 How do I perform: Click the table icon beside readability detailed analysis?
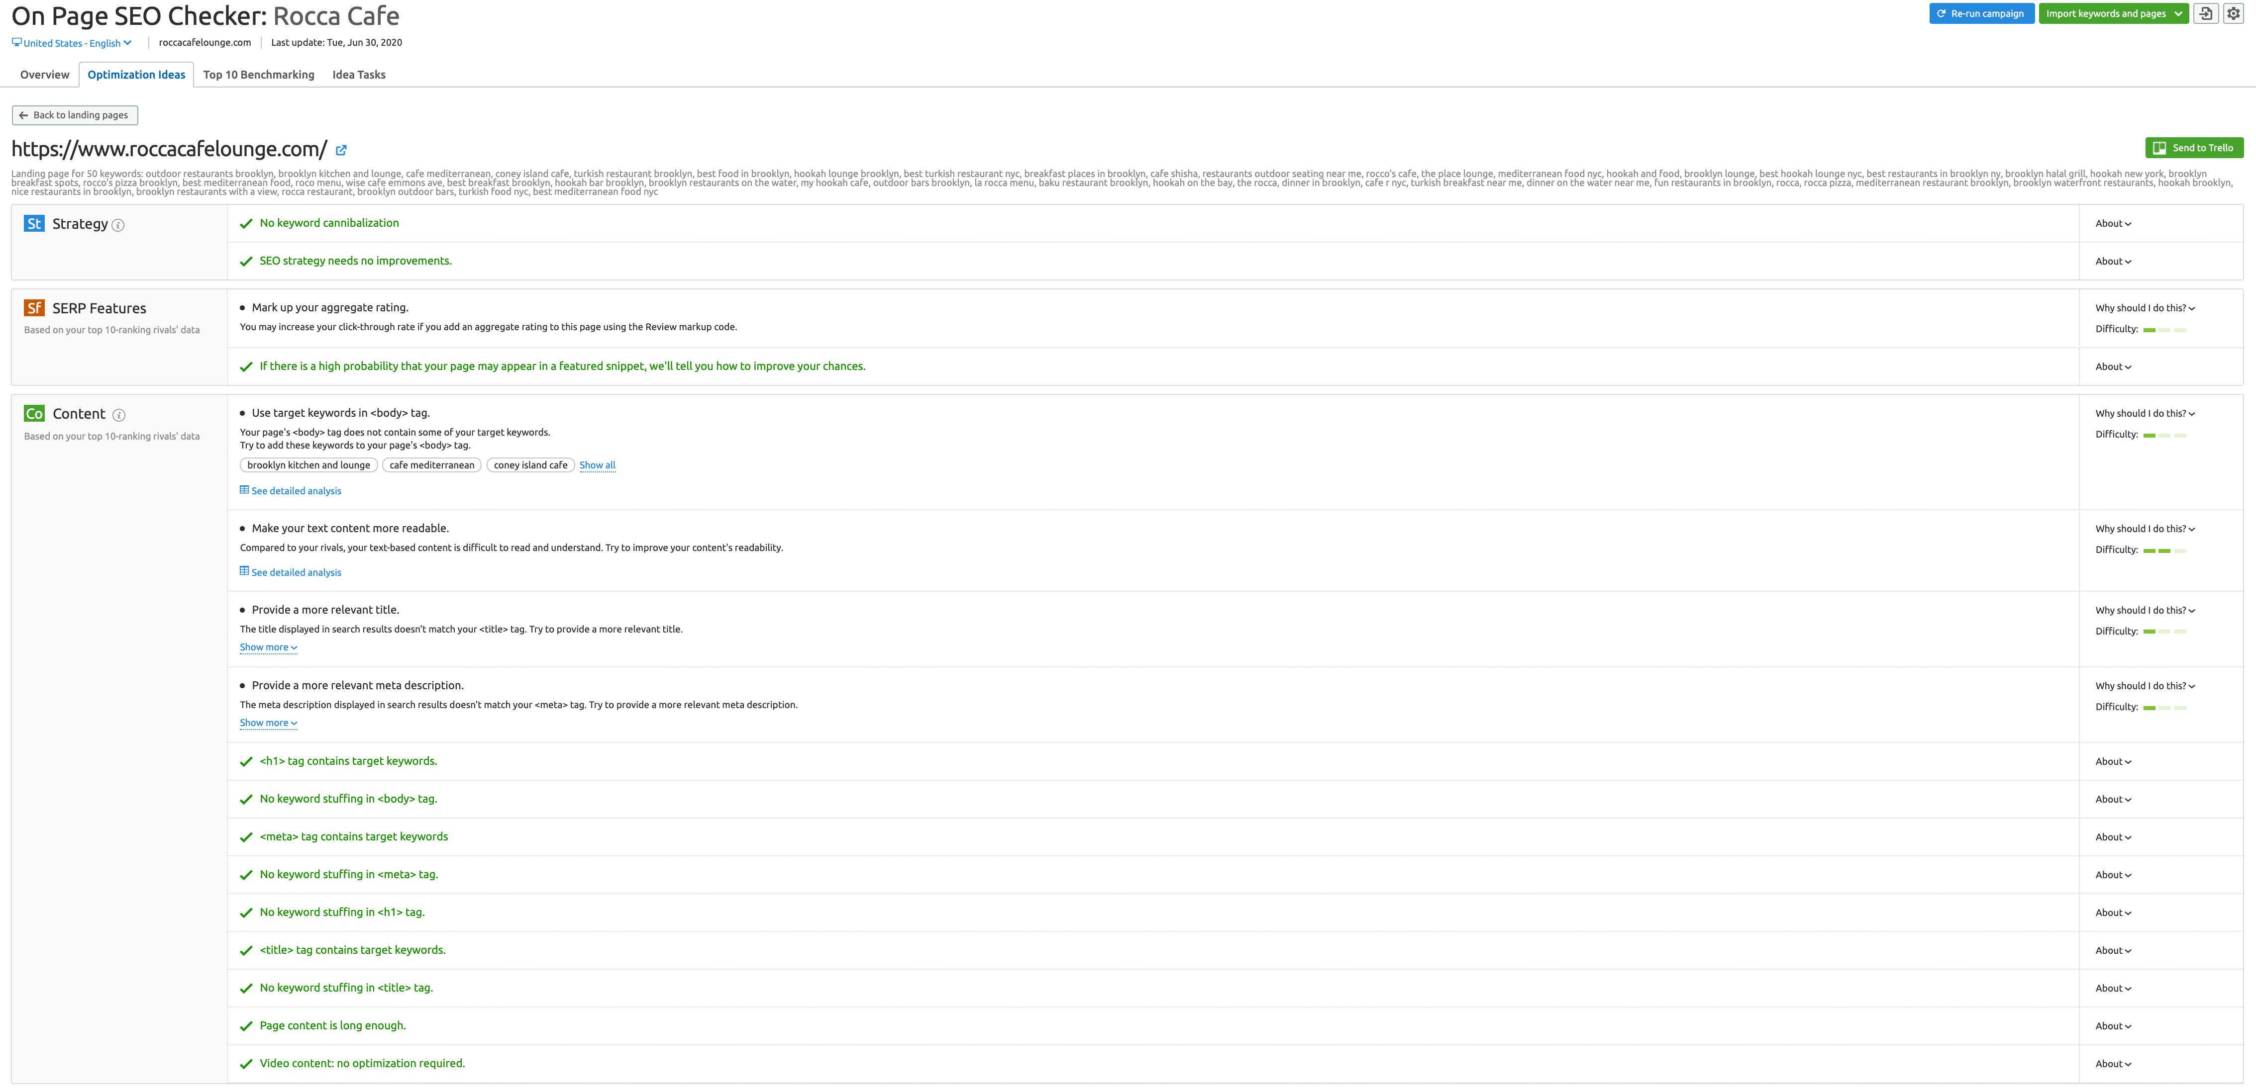(x=244, y=571)
